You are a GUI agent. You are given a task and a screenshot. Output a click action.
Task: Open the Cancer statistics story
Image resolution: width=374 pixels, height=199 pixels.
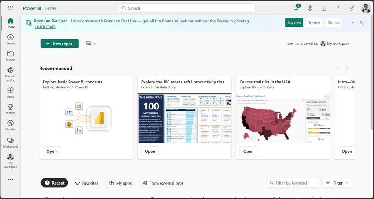pyautogui.click(x=248, y=152)
